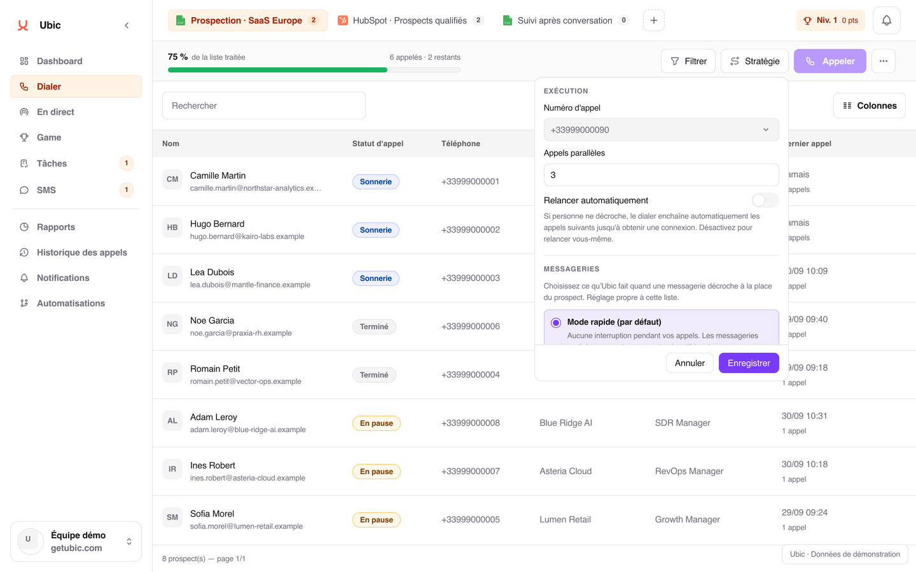Click the Automatisations branch icon

tap(24, 303)
